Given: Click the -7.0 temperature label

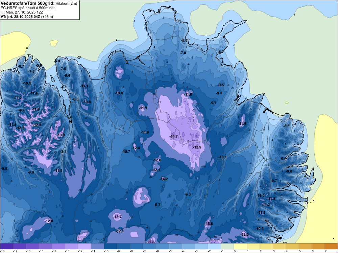Looking at the screenshot, I should click(x=183, y=53).
